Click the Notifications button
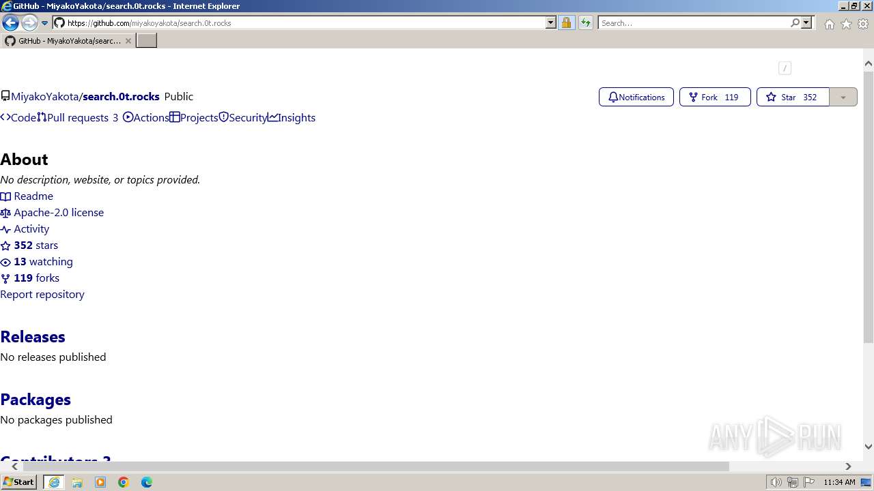874x491 pixels. (636, 97)
